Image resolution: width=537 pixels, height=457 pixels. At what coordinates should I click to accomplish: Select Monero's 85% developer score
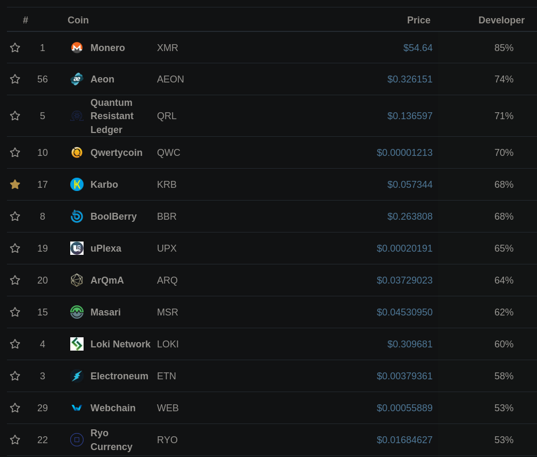(x=504, y=47)
